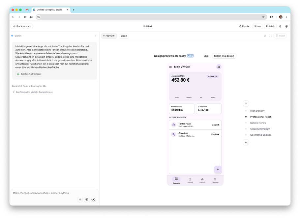Click the wrench icon for Ölwechsel
Viewport: 300px width, 218px height.
(173, 134)
